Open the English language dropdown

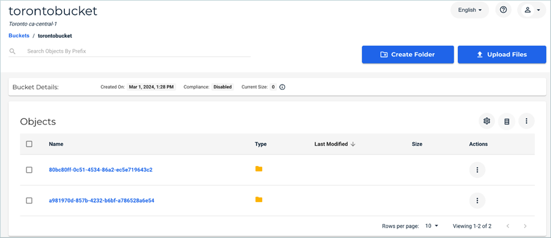tap(470, 10)
